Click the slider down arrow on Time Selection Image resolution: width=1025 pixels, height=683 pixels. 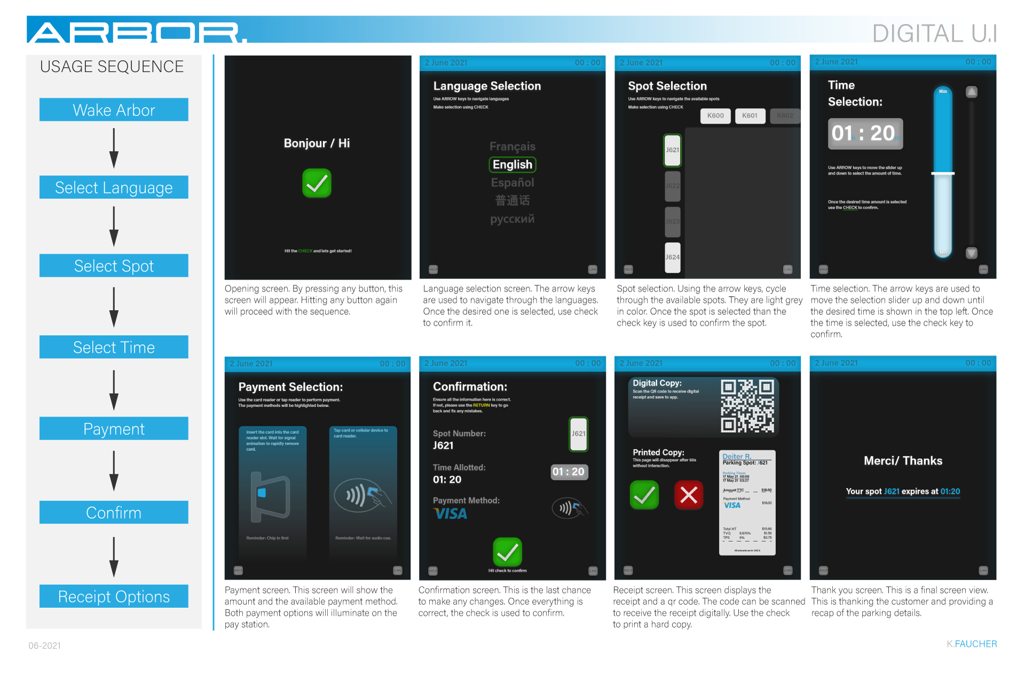(972, 253)
